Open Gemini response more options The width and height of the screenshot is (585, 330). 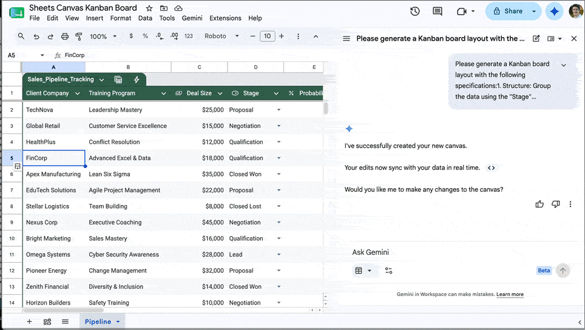570,204
